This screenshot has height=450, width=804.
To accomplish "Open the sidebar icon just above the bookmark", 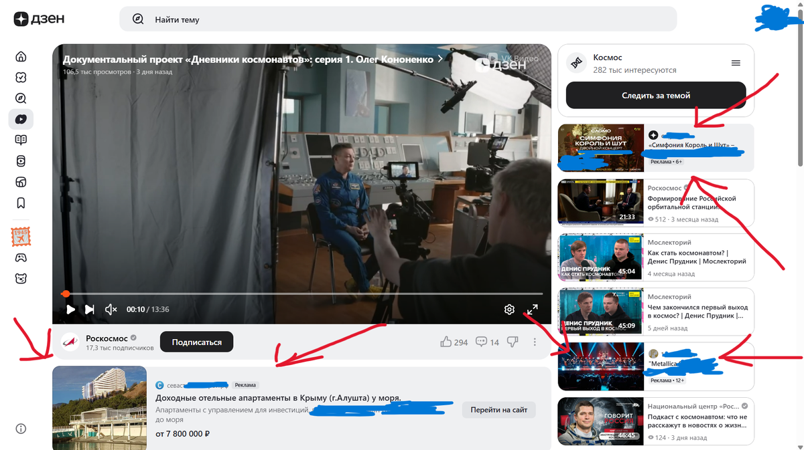I will [21, 182].
